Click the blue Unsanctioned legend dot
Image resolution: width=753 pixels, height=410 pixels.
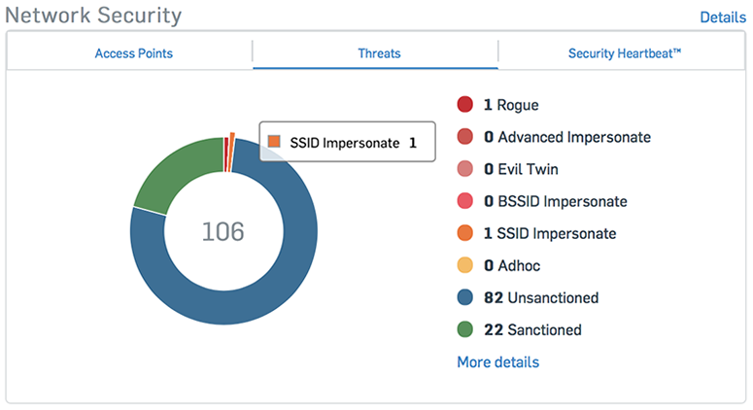click(464, 297)
